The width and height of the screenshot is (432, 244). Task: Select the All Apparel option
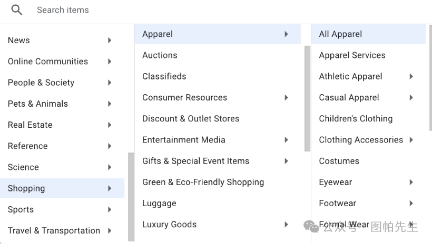(x=340, y=34)
